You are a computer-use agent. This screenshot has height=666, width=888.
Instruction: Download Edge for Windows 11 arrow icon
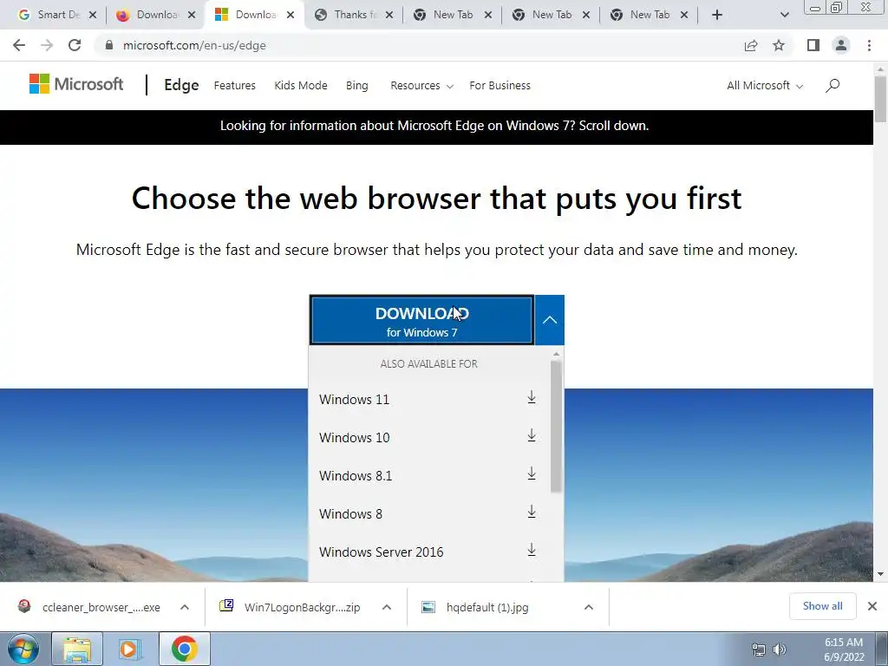(532, 397)
